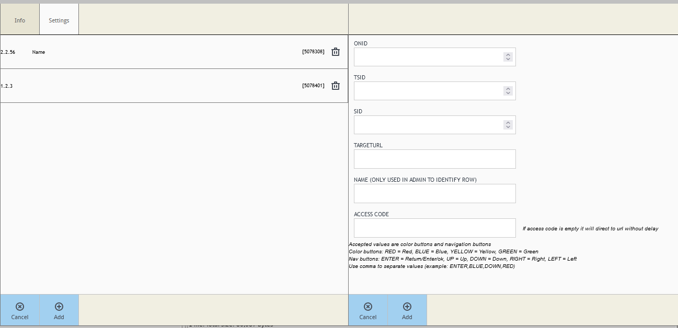Image resolution: width=678 pixels, height=328 pixels.
Task: Select list row 1.2.3
Action: [x=157, y=86]
